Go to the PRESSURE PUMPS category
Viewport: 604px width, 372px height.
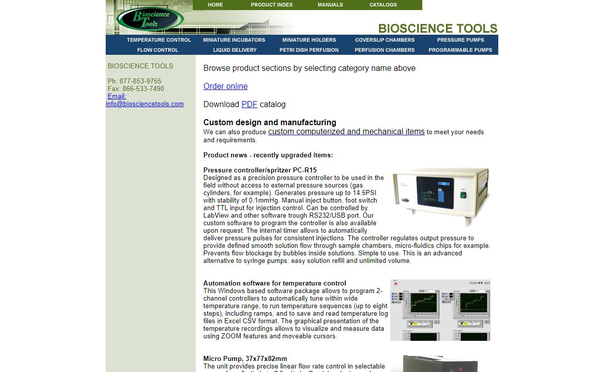[461, 40]
